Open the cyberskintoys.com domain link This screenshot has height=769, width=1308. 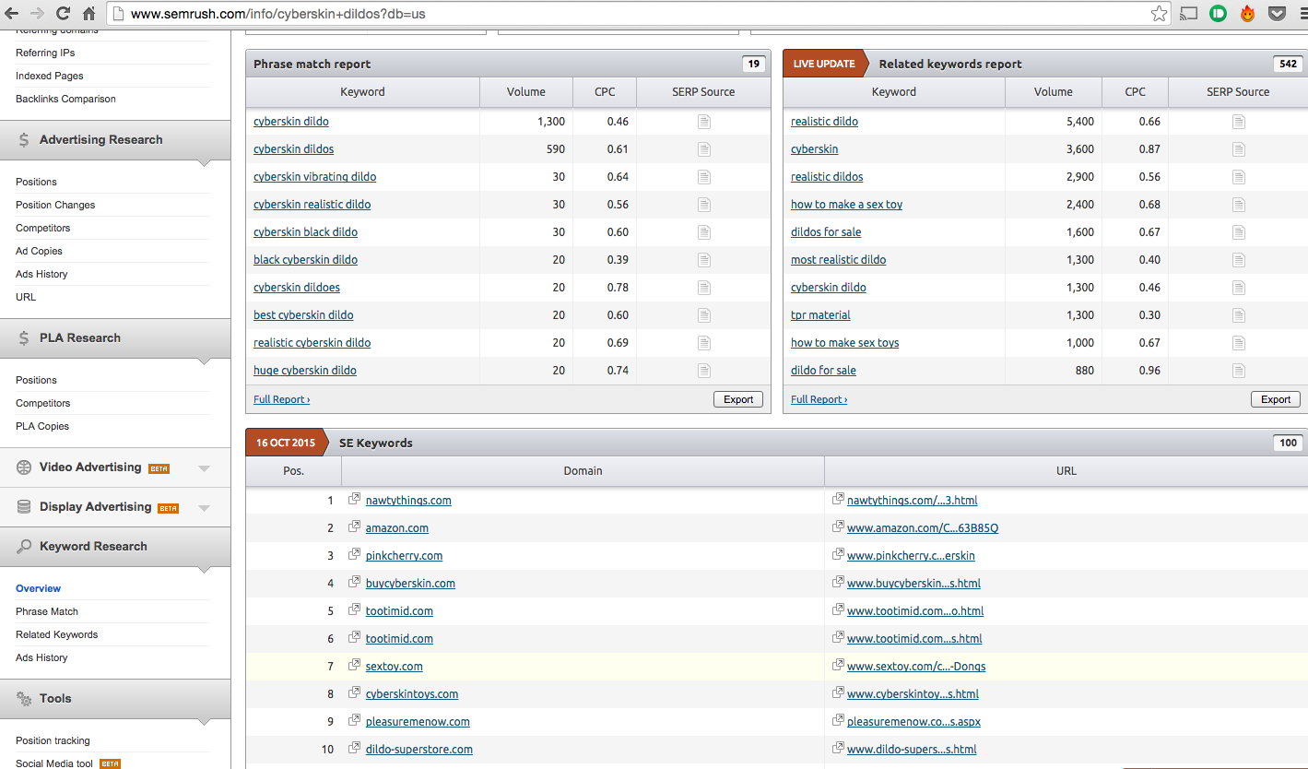pyautogui.click(x=412, y=693)
